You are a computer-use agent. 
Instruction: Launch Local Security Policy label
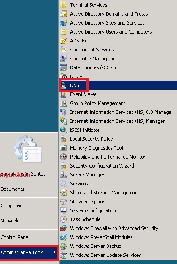tap(91, 139)
